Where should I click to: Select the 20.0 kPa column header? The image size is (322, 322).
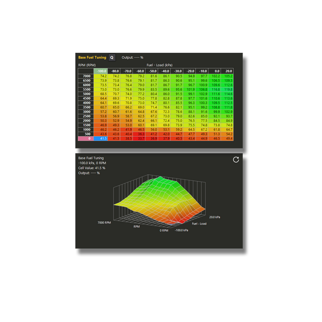tap(227, 71)
